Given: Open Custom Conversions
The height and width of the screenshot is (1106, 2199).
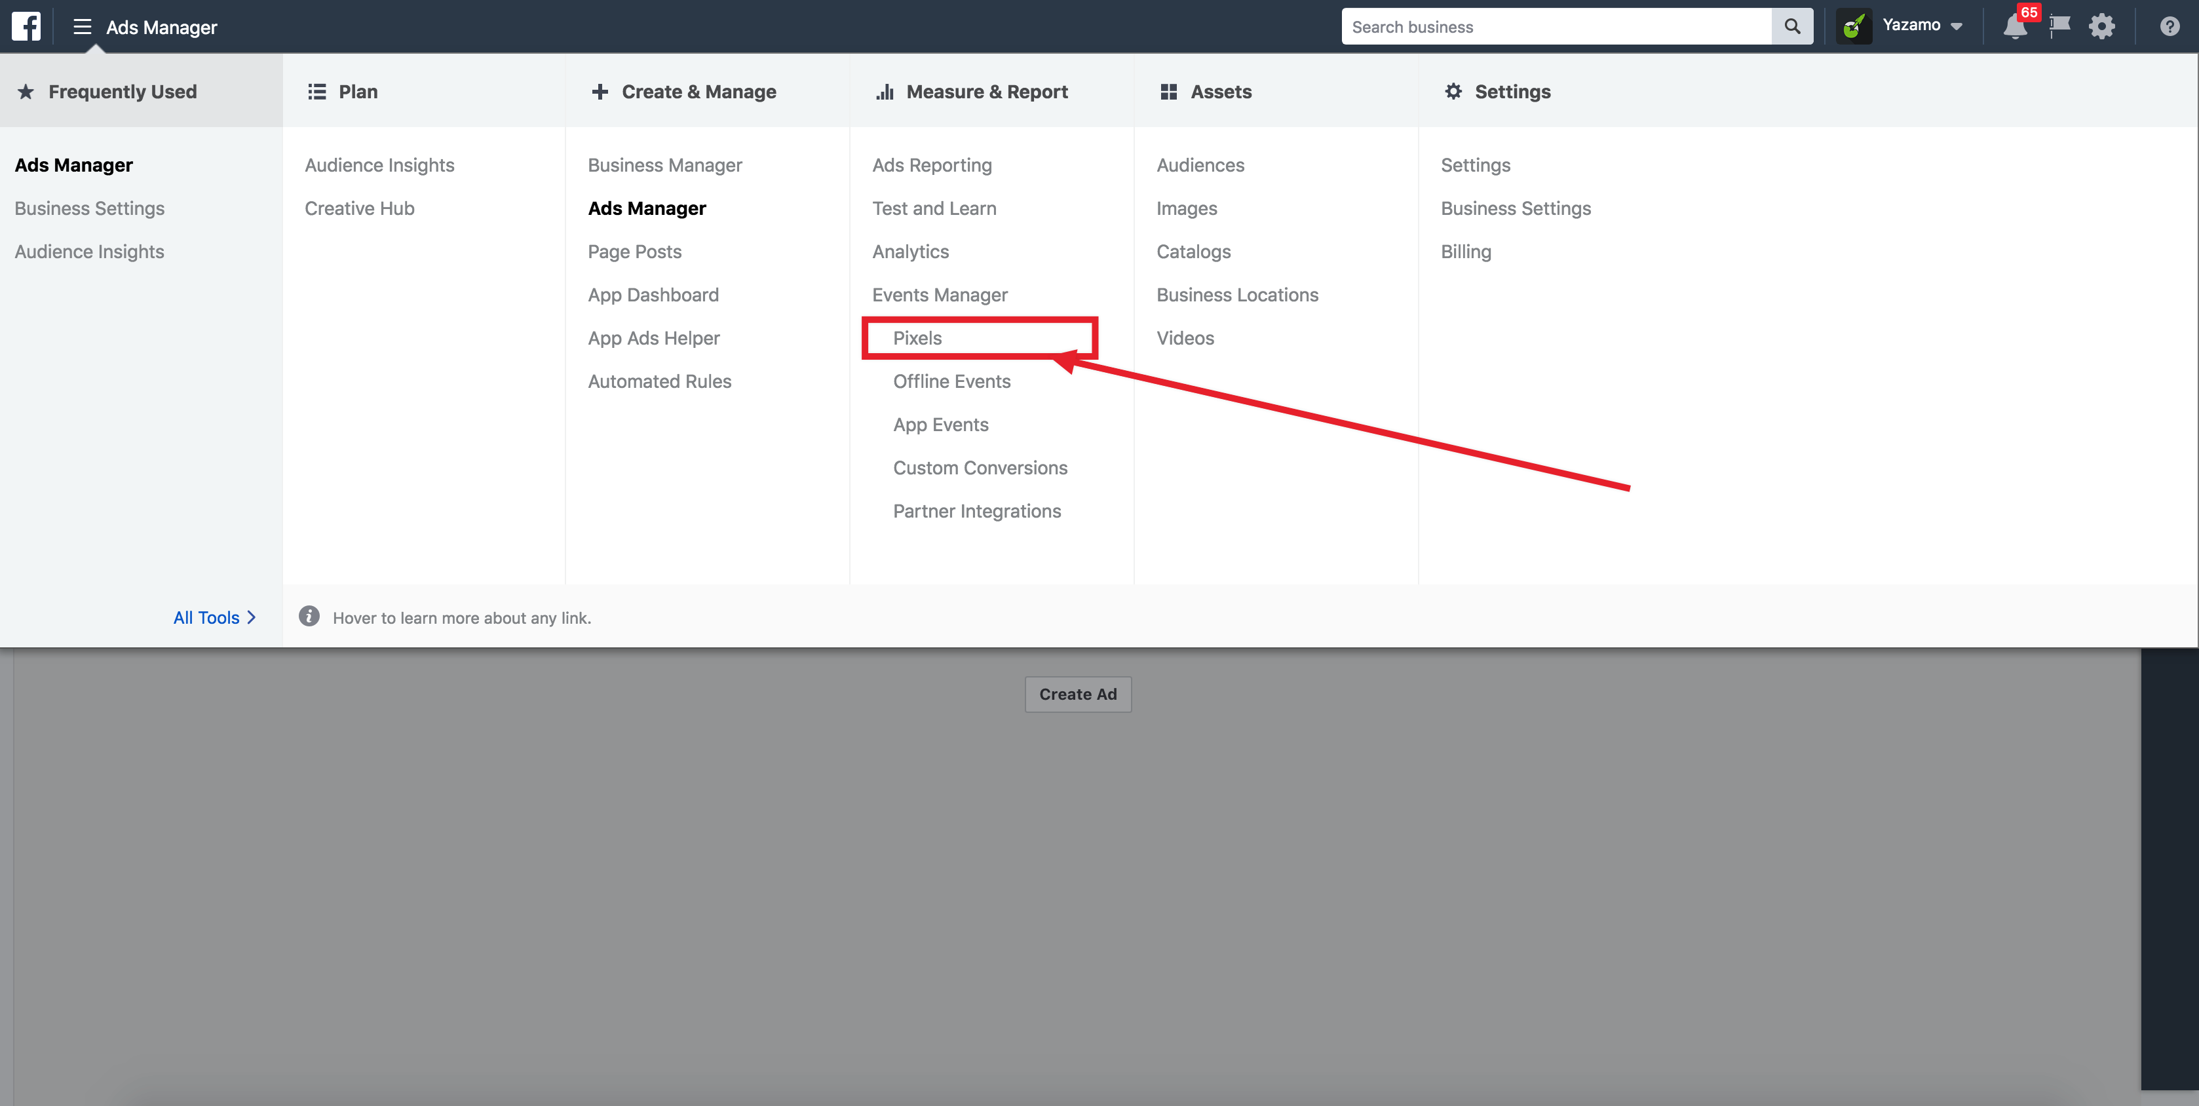Looking at the screenshot, I should (980, 468).
